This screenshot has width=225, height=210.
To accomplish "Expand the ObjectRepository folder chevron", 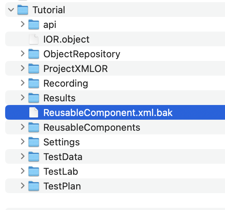I will pyautogui.click(x=23, y=54).
